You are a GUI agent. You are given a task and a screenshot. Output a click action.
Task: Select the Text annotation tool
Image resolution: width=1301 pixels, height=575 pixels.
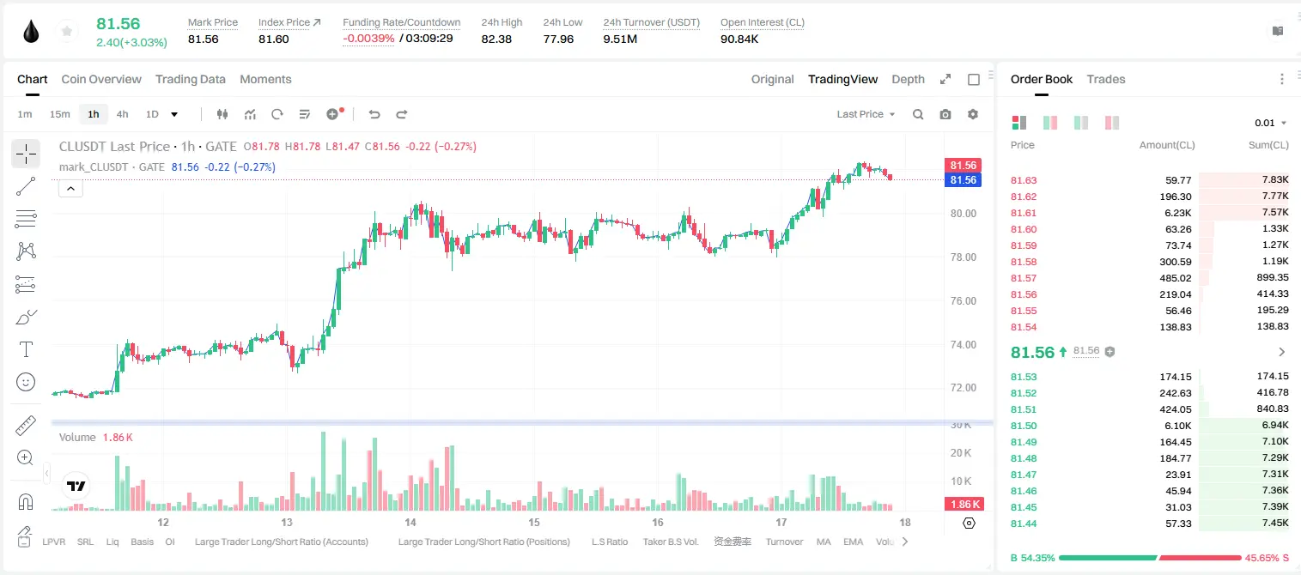26,349
